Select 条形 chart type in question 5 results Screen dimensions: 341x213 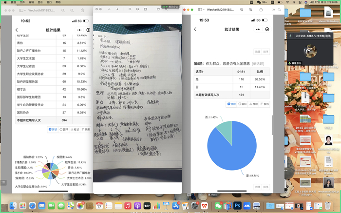[x=264, y=104]
